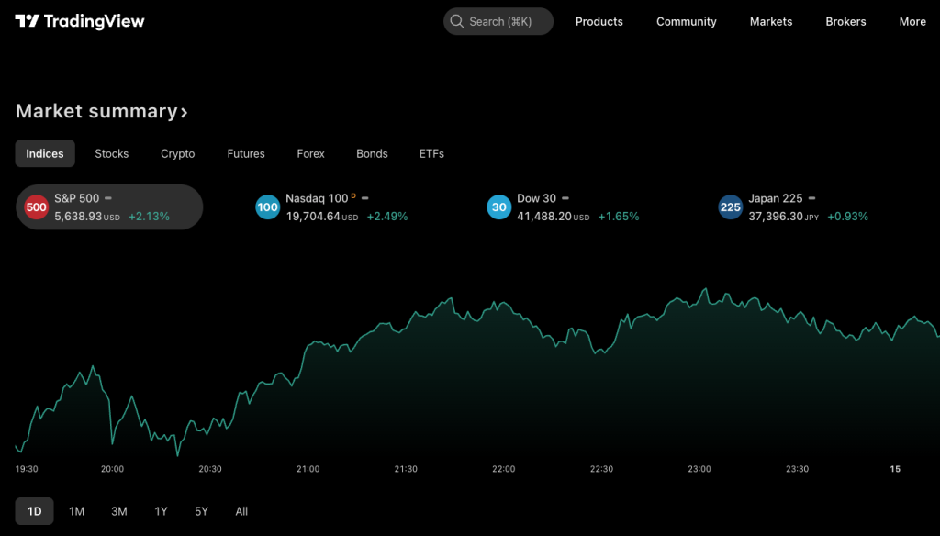The image size is (940, 536).
Task: Click the 23:00 time axis label
Action: pyautogui.click(x=699, y=469)
